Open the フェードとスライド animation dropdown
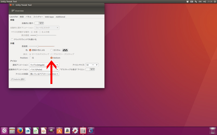 47,28
